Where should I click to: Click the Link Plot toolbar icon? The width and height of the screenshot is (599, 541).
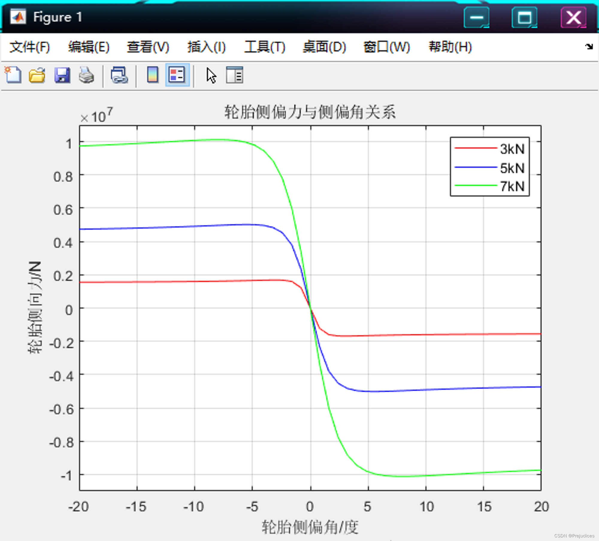tap(119, 75)
